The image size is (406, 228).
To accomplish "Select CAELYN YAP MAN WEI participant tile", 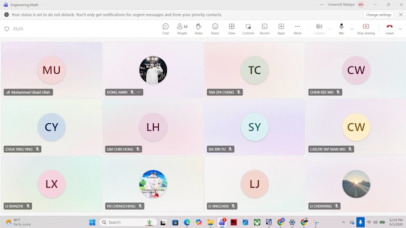I will (356, 127).
